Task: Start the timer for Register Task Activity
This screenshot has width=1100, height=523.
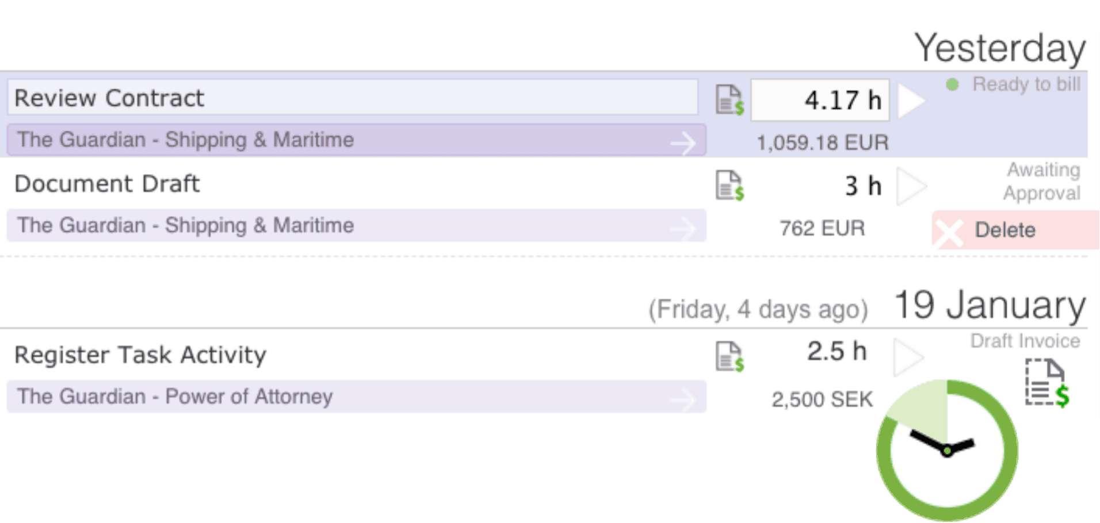Action: (908, 357)
